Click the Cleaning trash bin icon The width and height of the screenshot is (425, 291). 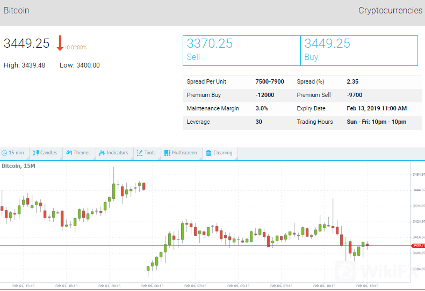point(208,153)
